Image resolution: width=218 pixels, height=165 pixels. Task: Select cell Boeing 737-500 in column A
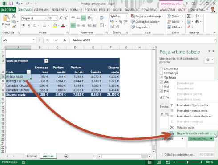pyautogui.click(x=18, y=81)
